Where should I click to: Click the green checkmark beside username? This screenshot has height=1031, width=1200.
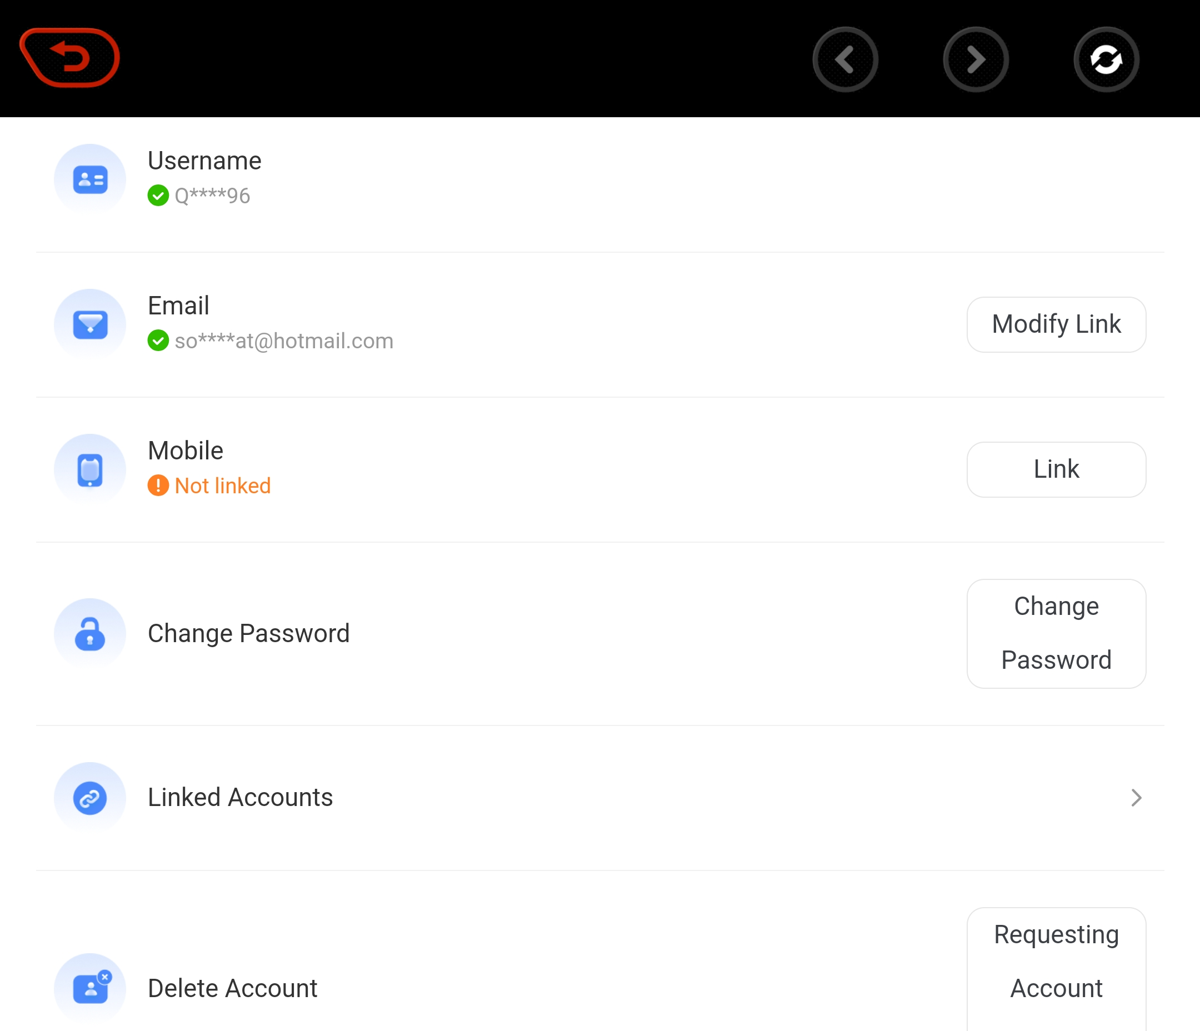[x=158, y=196]
